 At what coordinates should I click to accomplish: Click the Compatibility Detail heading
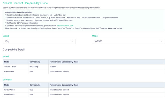click(x=14, y=50)
